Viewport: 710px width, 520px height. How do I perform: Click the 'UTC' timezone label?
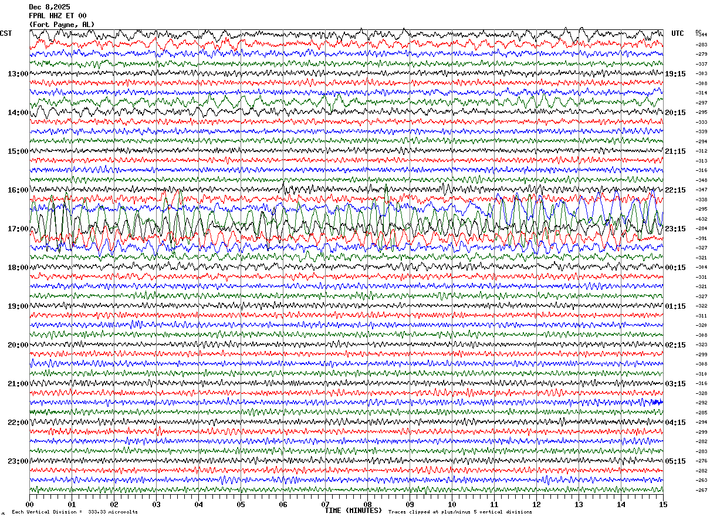(678, 33)
